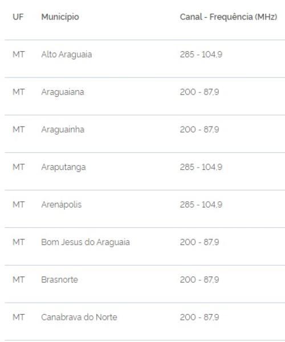Select the Arenápolis municipality cell
The width and height of the screenshot is (285, 342).
click(x=61, y=205)
